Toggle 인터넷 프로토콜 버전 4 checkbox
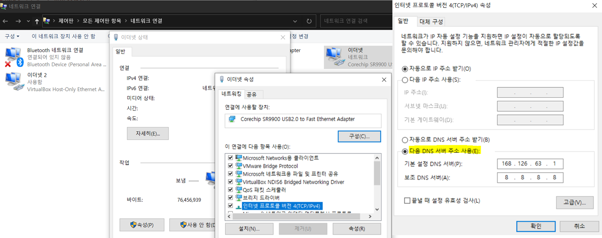602x238 pixels. coord(230,206)
